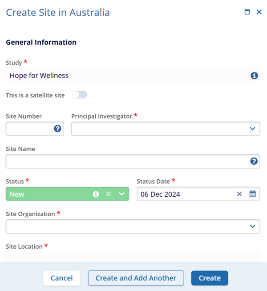This screenshot has height=291, width=267.
Task: Expand the Site Organization dropdown
Action: (x=252, y=226)
